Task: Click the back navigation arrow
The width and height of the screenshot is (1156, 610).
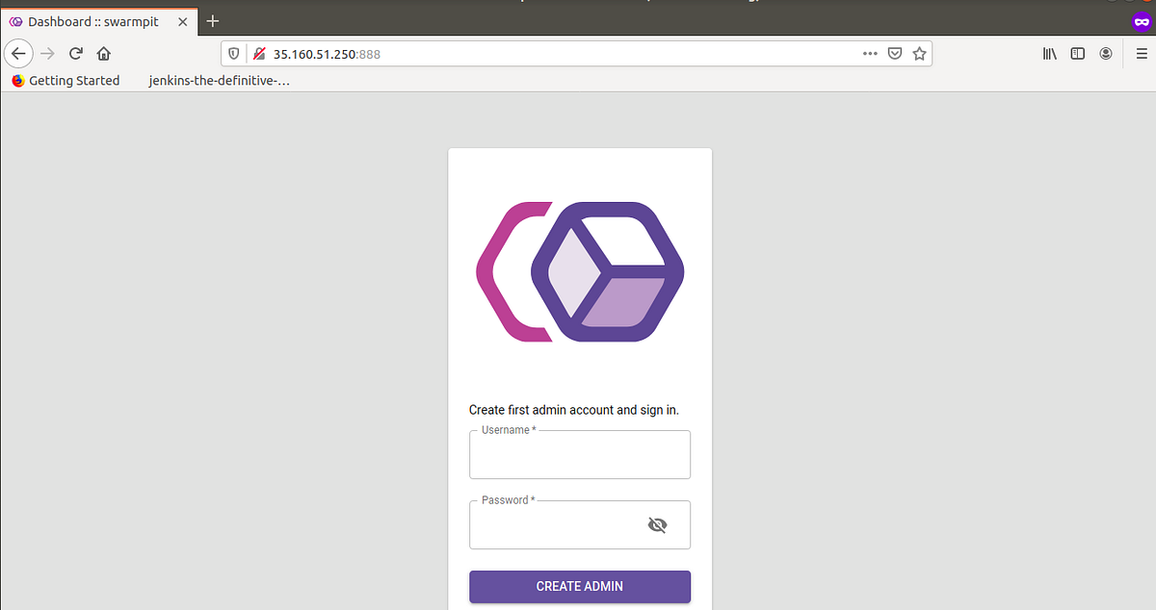Action: pyautogui.click(x=18, y=54)
